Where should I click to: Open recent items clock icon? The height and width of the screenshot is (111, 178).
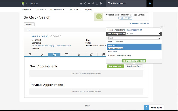[85, 4]
